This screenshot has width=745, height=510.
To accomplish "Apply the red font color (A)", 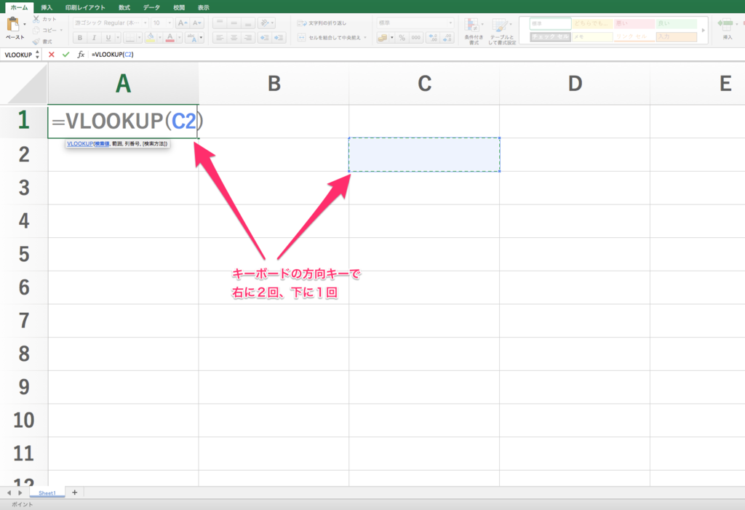I will pyautogui.click(x=170, y=38).
